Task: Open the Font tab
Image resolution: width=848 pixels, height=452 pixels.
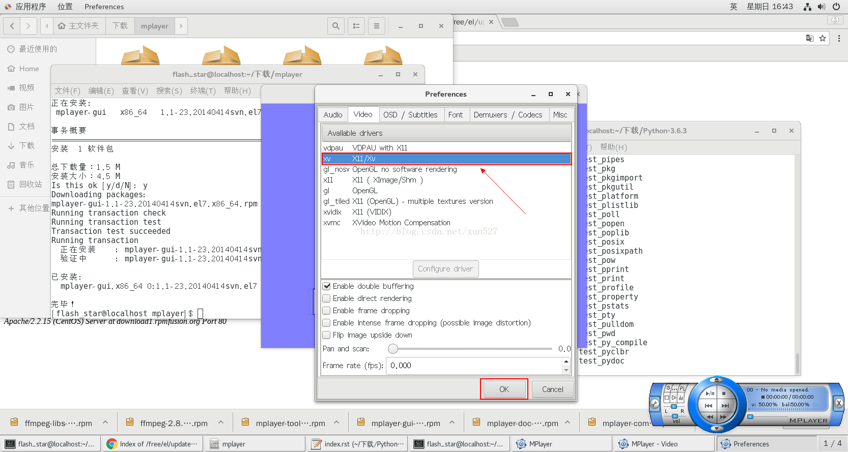Action: (x=456, y=115)
